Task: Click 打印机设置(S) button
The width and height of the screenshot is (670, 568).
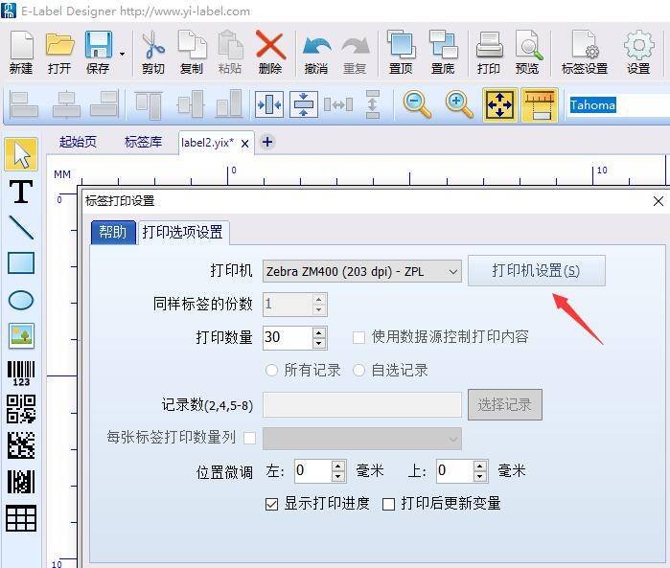Action: 536,270
